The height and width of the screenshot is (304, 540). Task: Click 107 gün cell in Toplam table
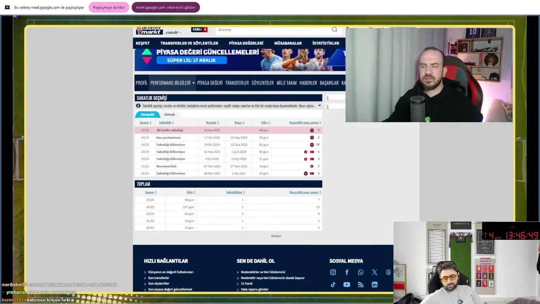click(188, 207)
